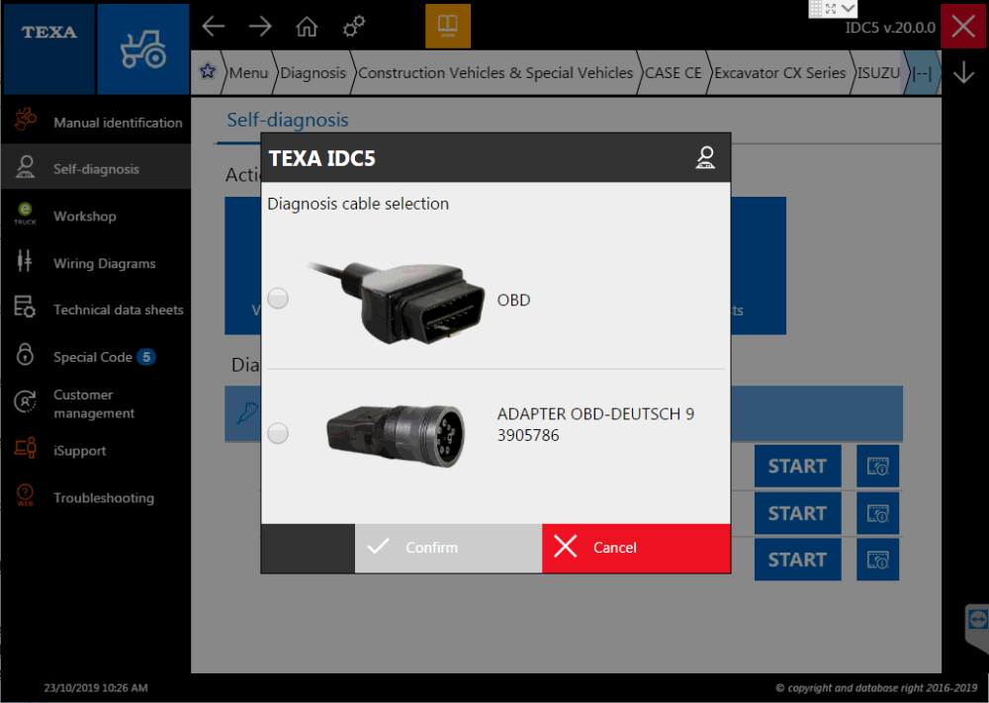Expand the breadcrumb bar downward arrow
The width and height of the screenshot is (989, 703).
coord(962,72)
